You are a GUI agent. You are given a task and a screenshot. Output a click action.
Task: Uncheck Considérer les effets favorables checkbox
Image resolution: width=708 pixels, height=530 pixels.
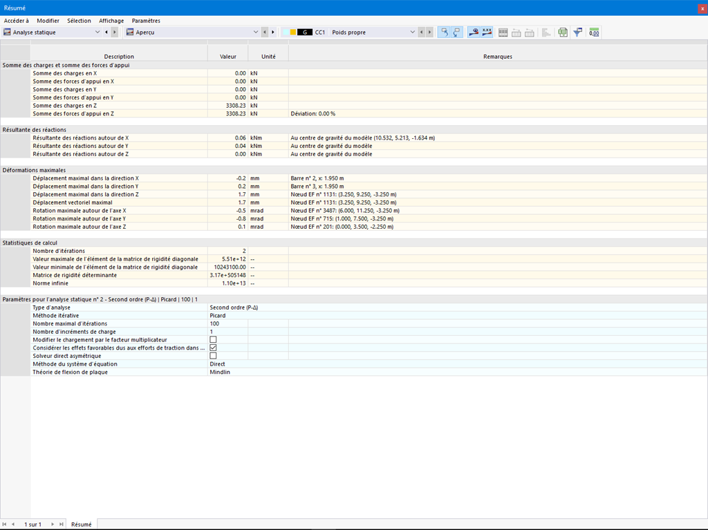pyautogui.click(x=213, y=348)
